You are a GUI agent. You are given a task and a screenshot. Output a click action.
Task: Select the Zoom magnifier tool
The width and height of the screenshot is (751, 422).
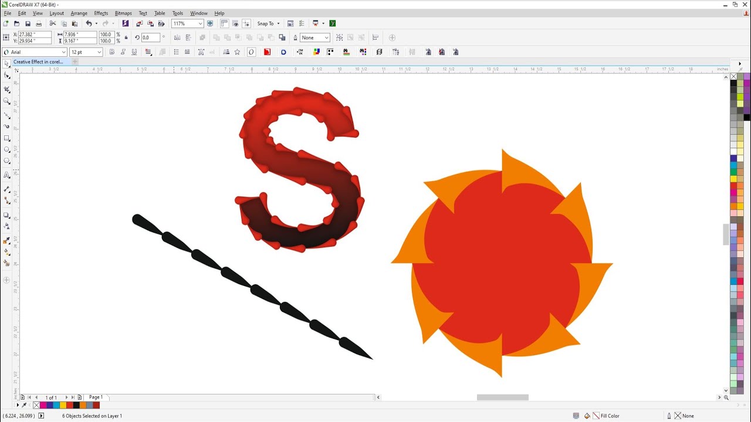(7, 101)
